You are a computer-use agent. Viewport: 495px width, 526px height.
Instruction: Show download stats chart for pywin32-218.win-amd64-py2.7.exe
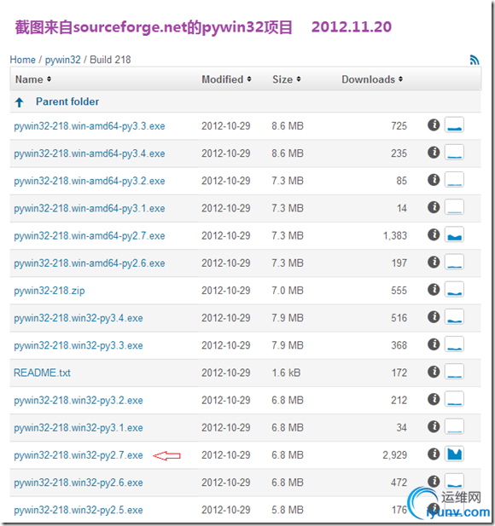[454, 234]
